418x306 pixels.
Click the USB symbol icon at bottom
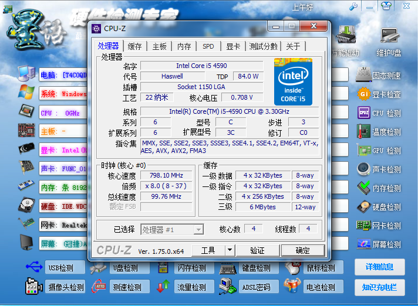click(34, 267)
